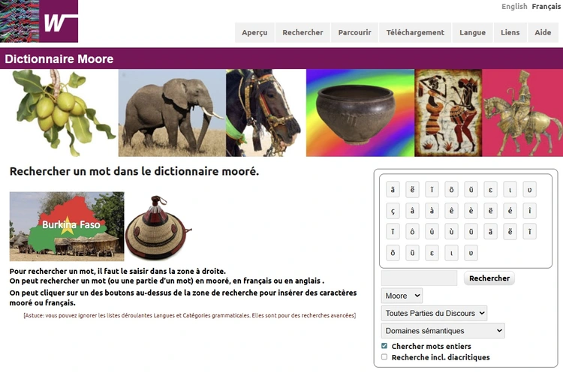Insert the è character button

[x=471, y=211]
